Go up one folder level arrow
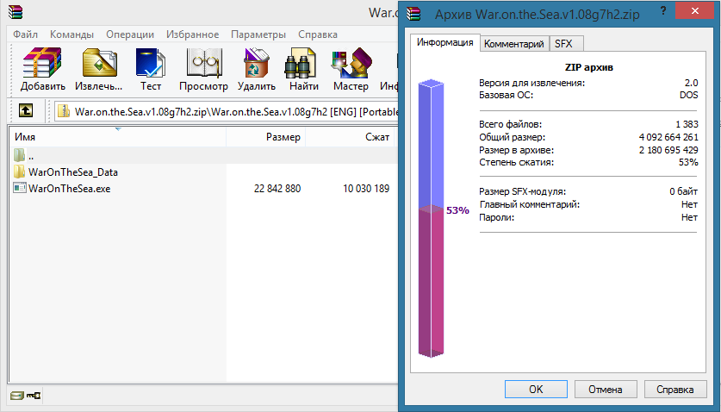This screenshot has height=412, width=721. click(x=26, y=110)
